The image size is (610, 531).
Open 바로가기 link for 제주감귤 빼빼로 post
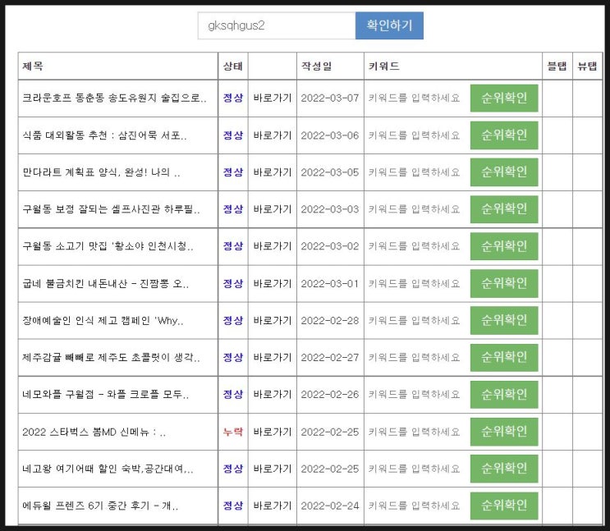pyautogui.click(x=273, y=358)
